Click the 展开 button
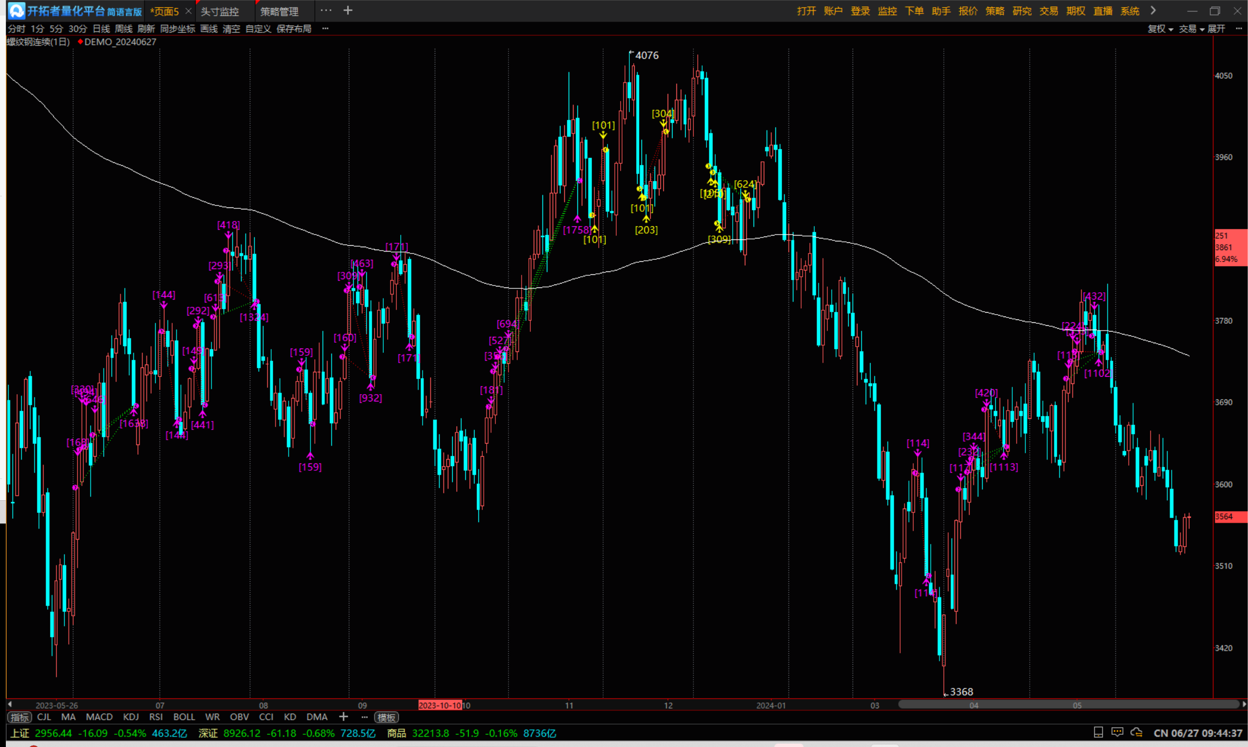 point(1216,29)
